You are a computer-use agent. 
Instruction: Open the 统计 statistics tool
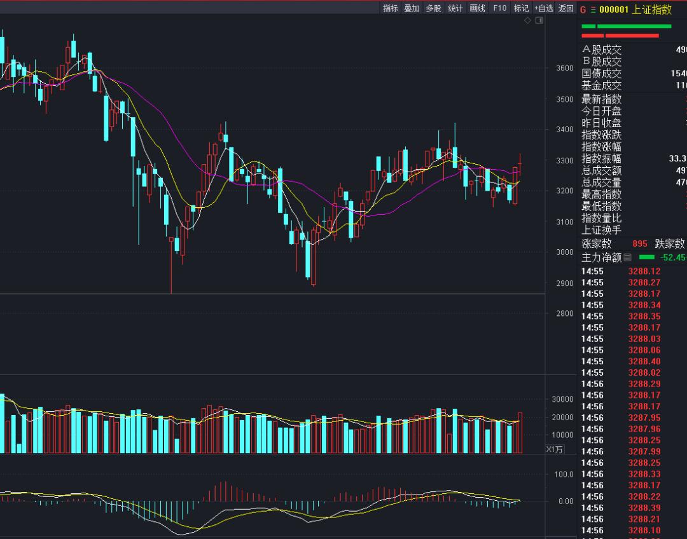point(455,8)
